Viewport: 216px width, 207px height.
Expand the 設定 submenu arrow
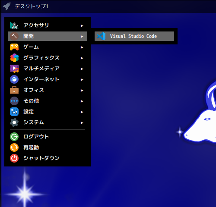coord(82,112)
